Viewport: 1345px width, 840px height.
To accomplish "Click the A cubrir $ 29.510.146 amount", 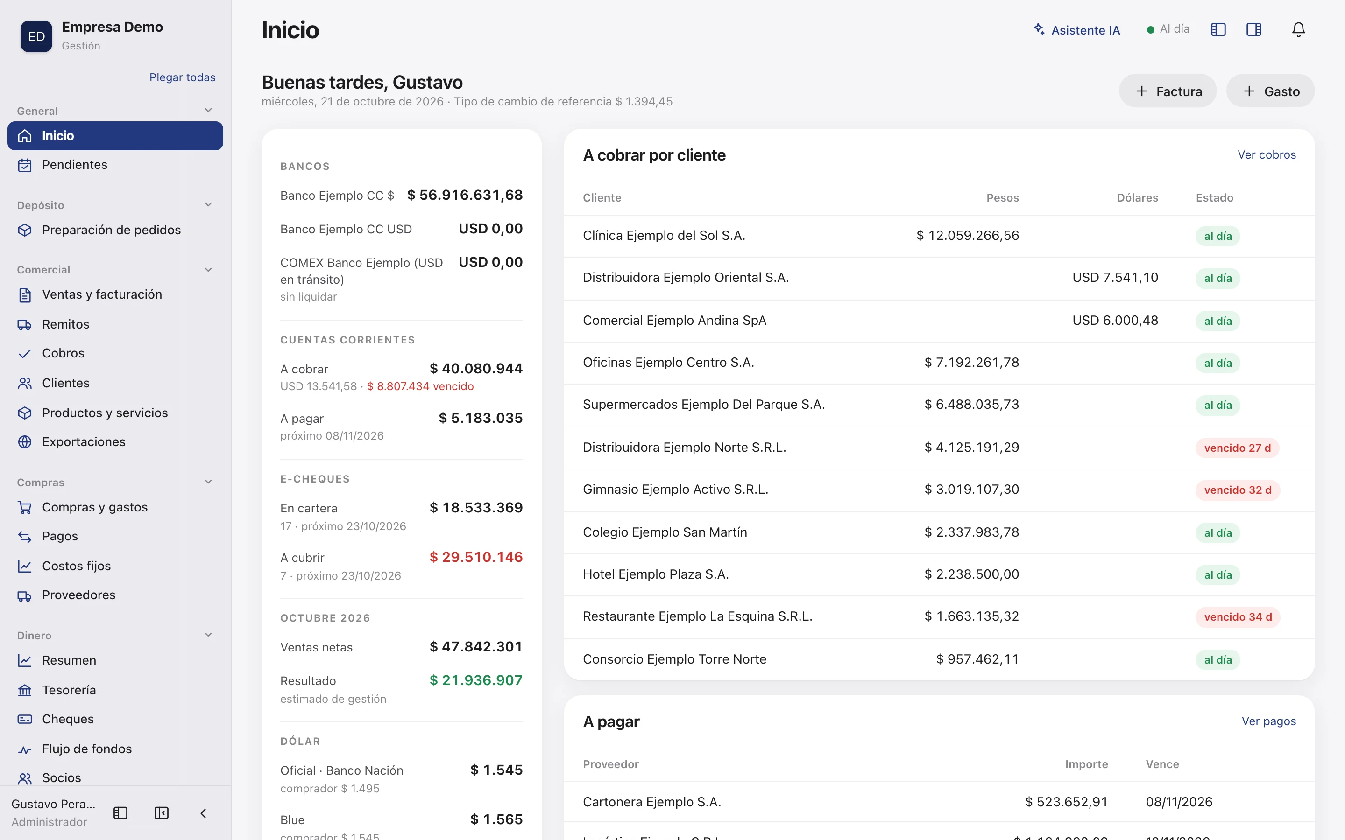I will (x=476, y=557).
